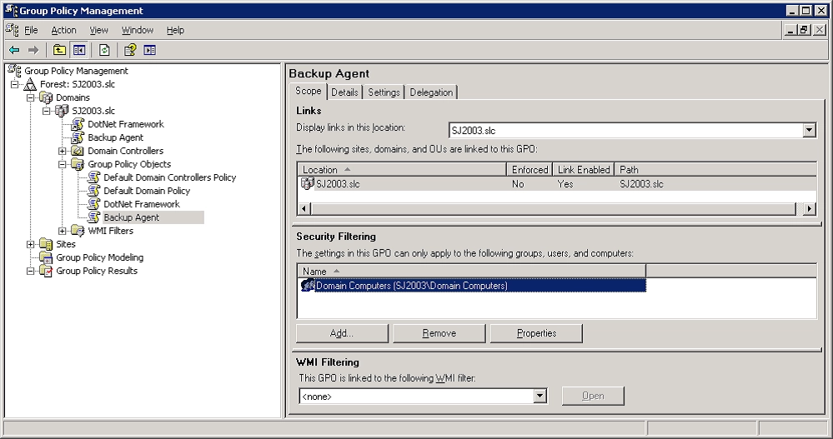
Task: Click the Remove button
Action: (439, 333)
